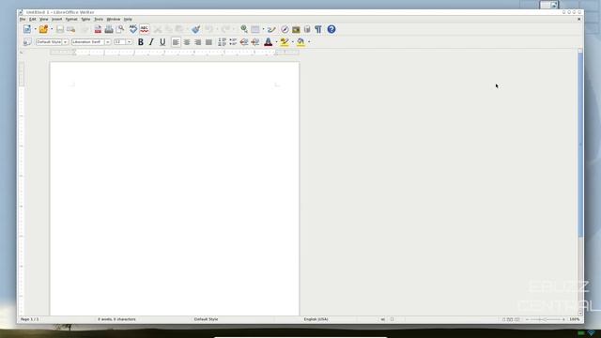Open the View menu
Image resolution: width=601 pixels, height=338 pixels.
click(44, 19)
